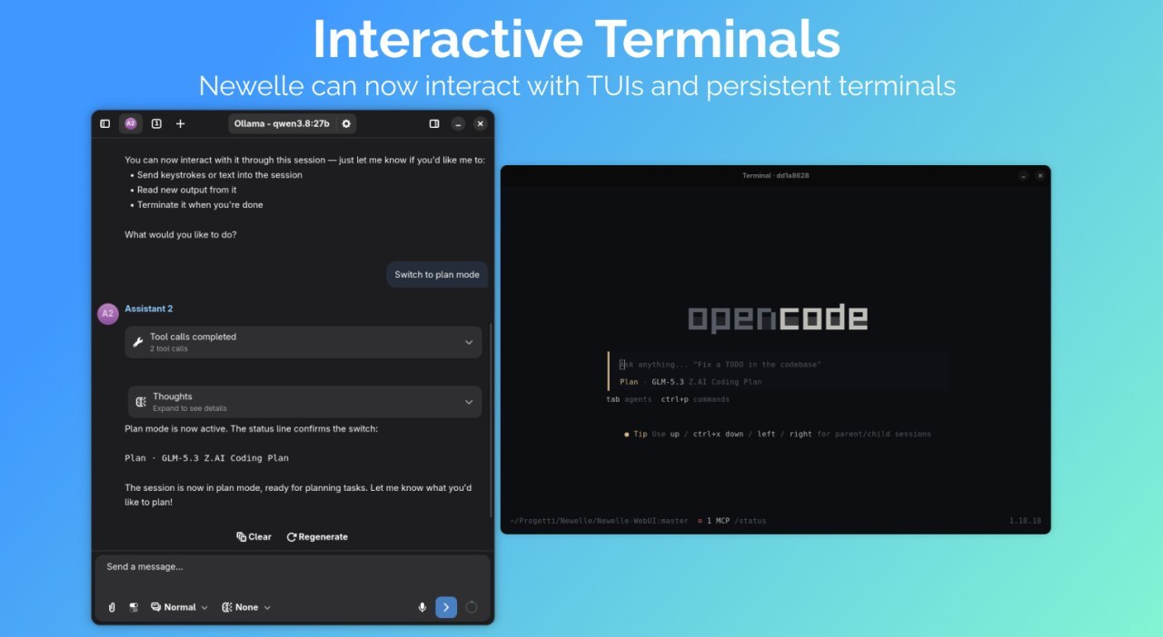1163x637 pixels.
Task: Click the A2 avatar beside Assistant 2
Action: pyautogui.click(x=107, y=313)
